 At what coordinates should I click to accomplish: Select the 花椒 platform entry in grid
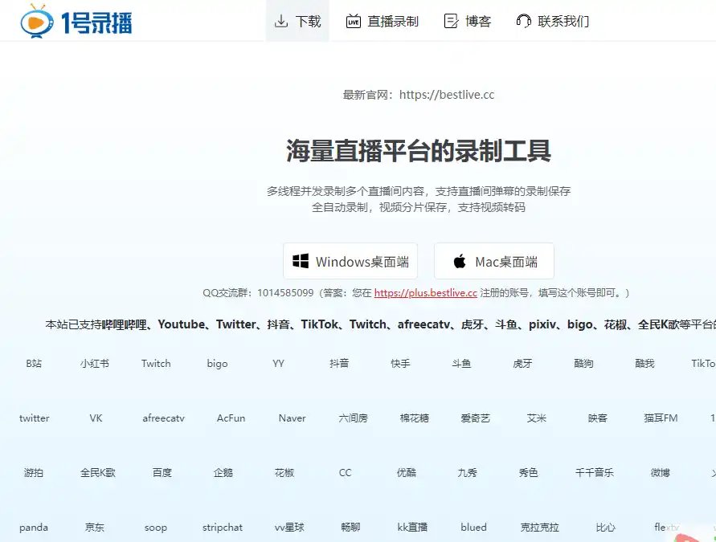(x=284, y=473)
